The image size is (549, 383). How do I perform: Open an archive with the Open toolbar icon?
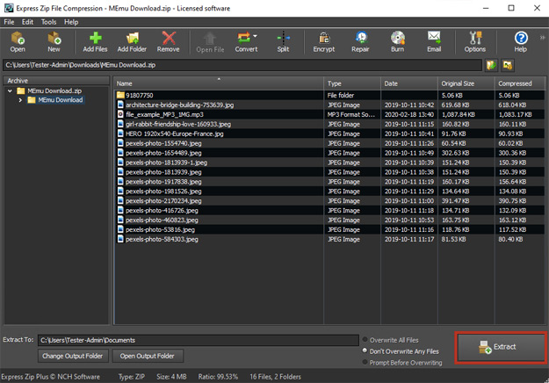18,42
